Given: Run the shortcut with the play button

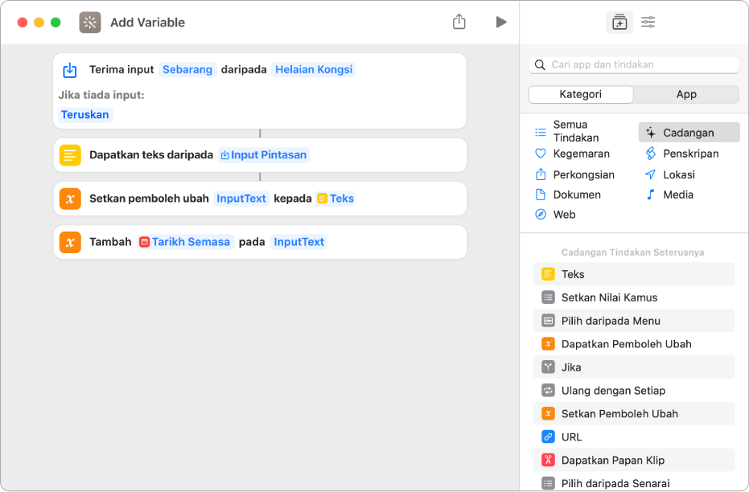Looking at the screenshot, I should point(501,22).
